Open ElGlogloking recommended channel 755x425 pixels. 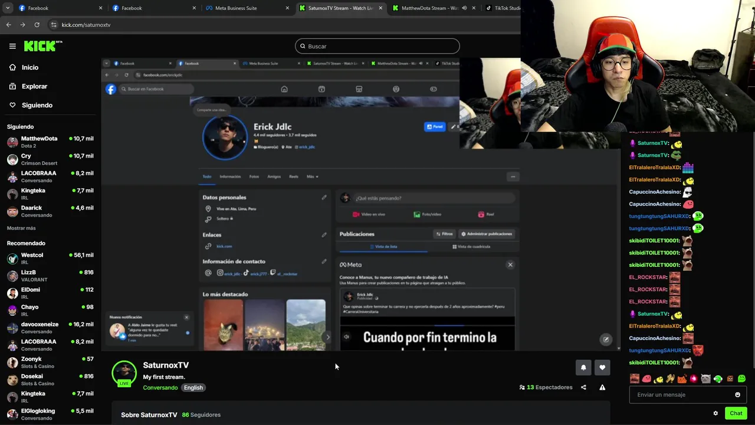(50, 414)
